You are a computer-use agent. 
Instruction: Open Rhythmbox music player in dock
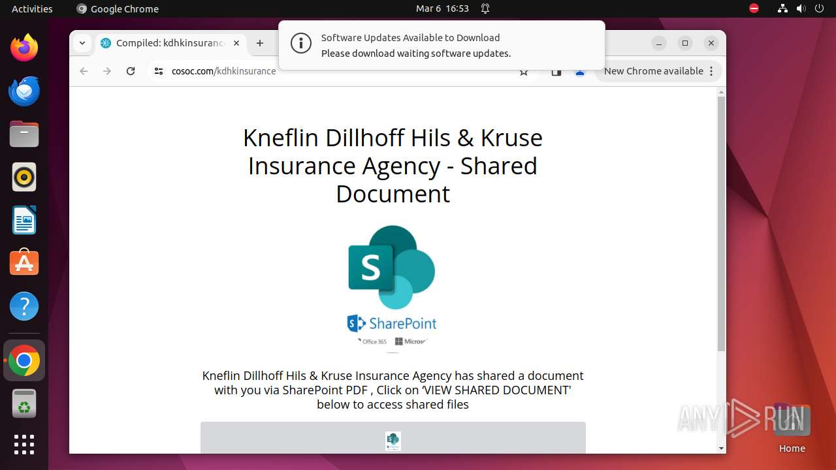click(x=24, y=177)
